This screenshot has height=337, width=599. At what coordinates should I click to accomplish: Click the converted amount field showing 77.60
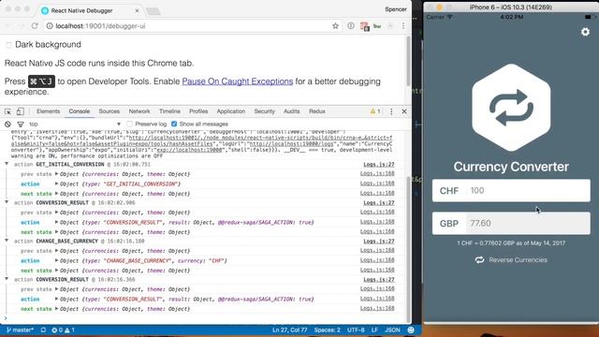coord(528,224)
